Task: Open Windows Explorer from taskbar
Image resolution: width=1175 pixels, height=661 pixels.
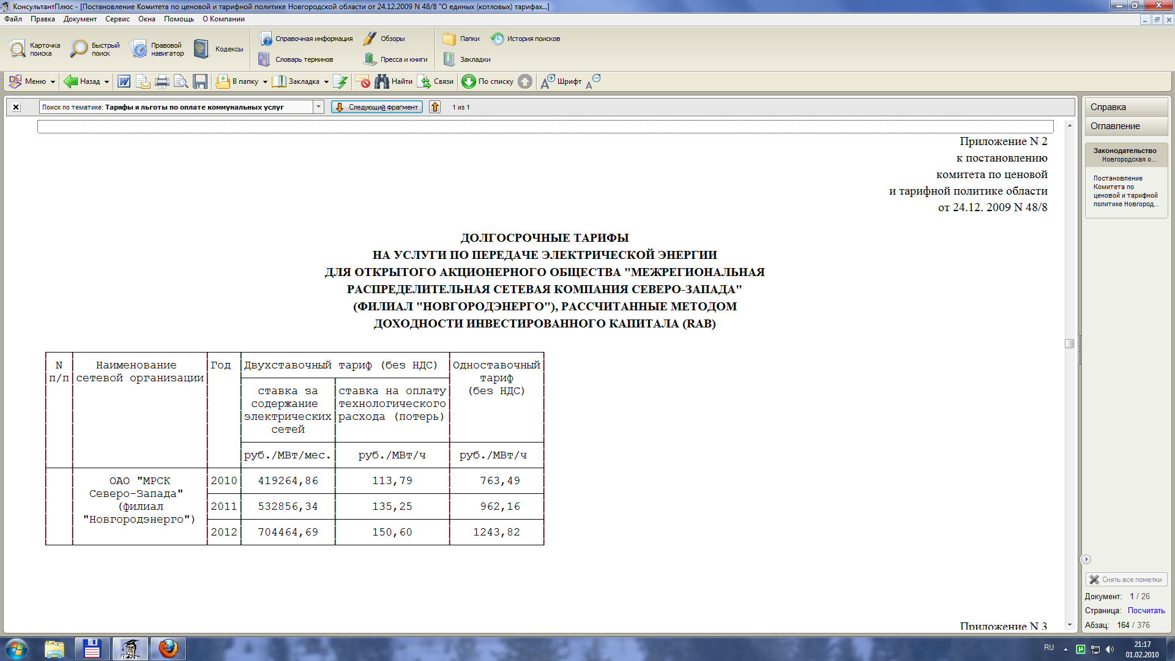Action: (54, 649)
